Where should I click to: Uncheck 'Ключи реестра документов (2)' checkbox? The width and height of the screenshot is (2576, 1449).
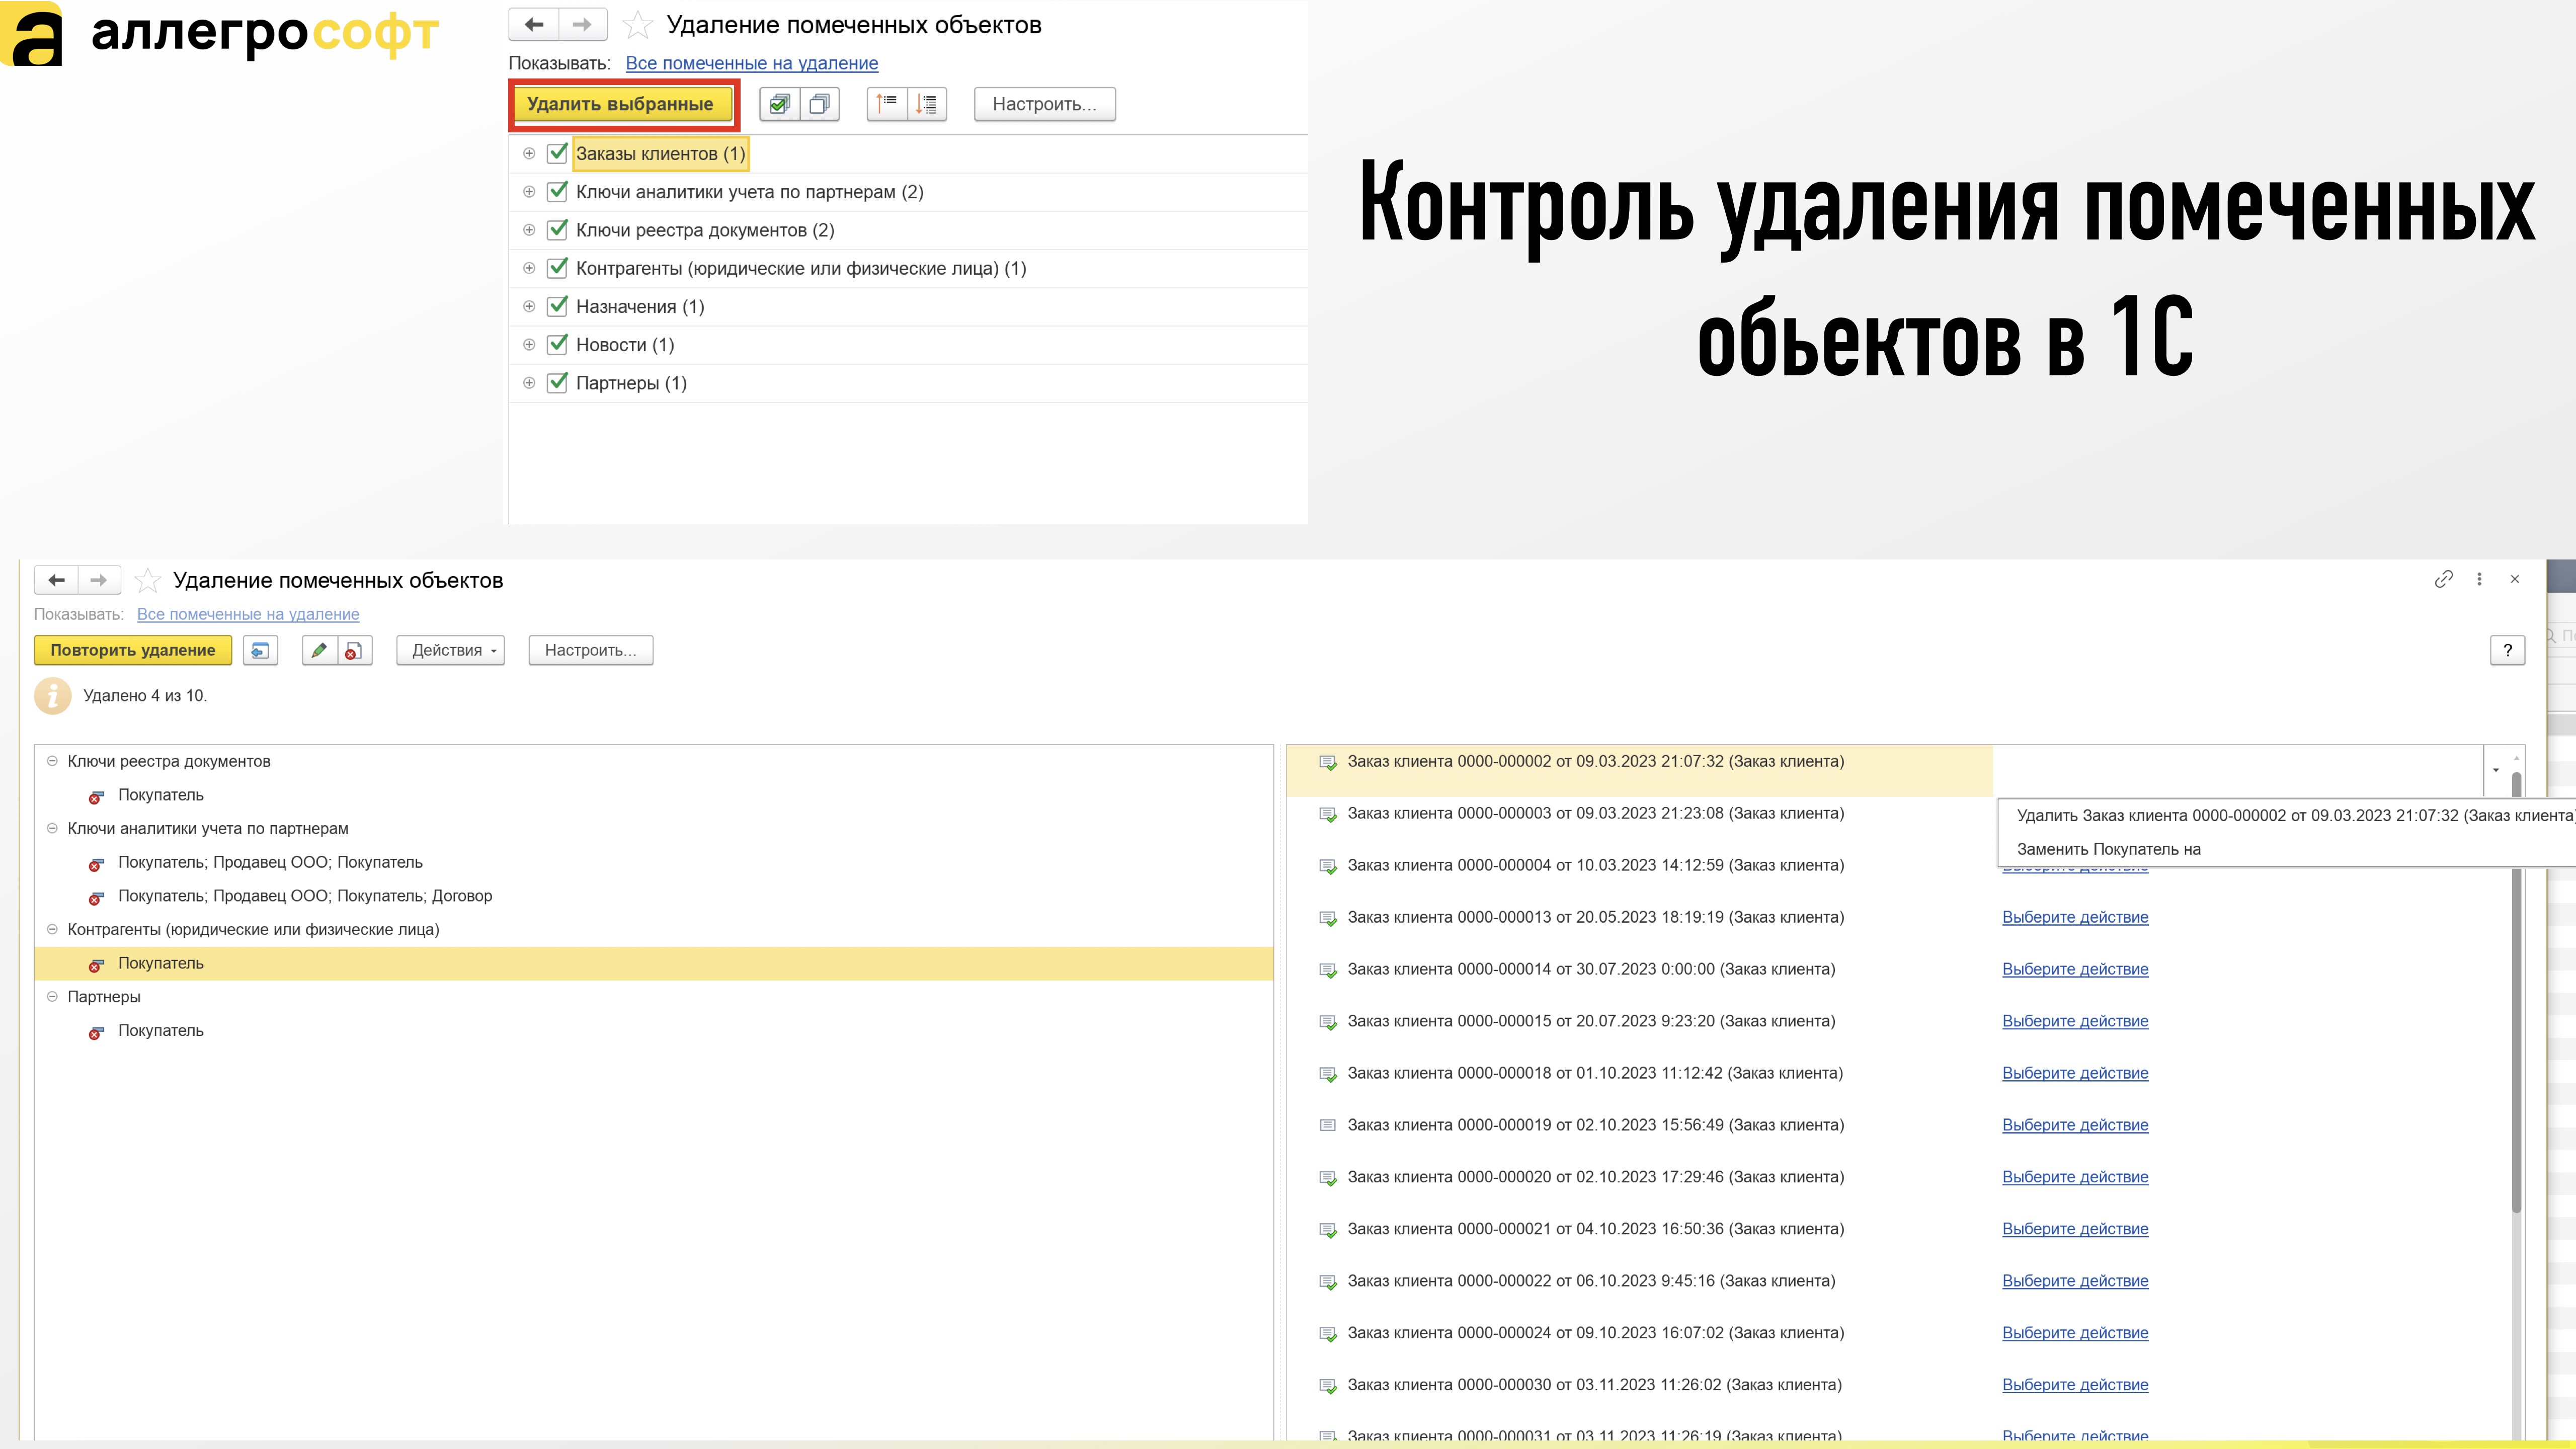(x=558, y=230)
